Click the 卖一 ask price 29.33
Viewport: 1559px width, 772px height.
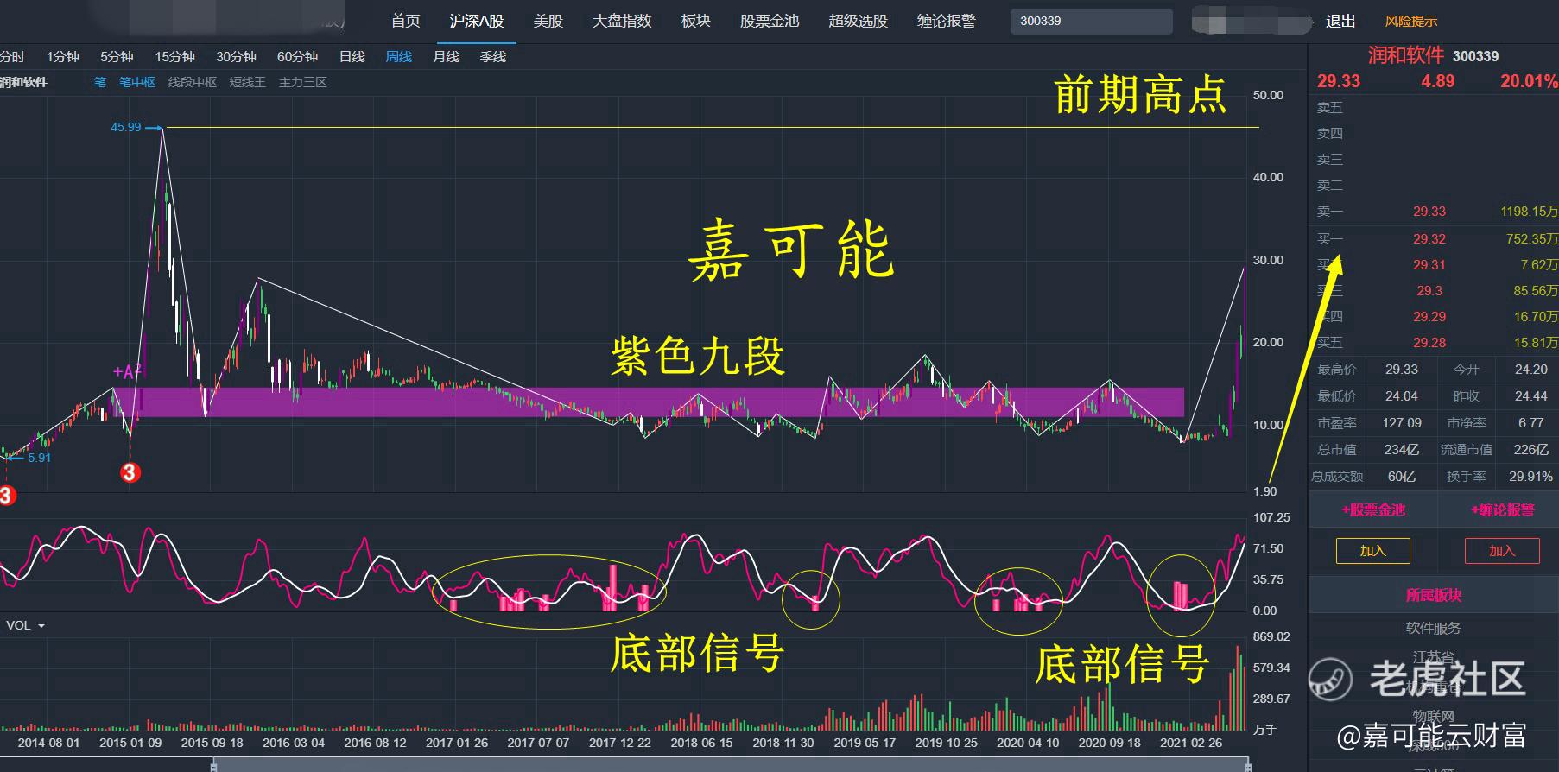coord(1429,212)
